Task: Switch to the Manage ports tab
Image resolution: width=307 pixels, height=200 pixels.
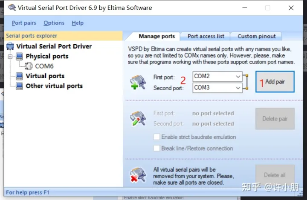Action: click(x=156, y=36)
